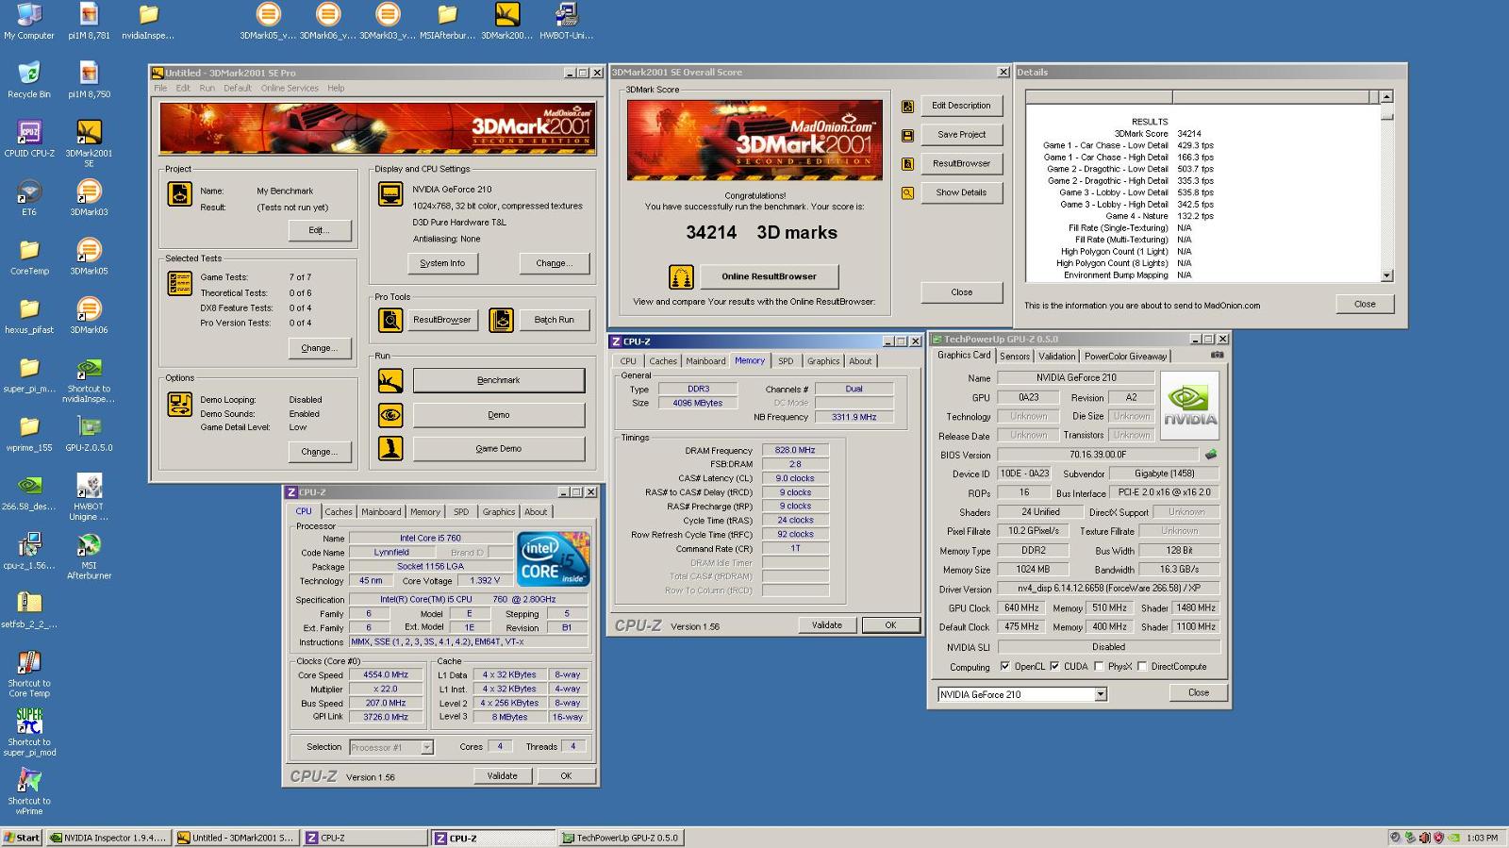Switch to Mainboard tab in CPU-Z CPU window
The image size is (1509, 848).
coord(381,512)
